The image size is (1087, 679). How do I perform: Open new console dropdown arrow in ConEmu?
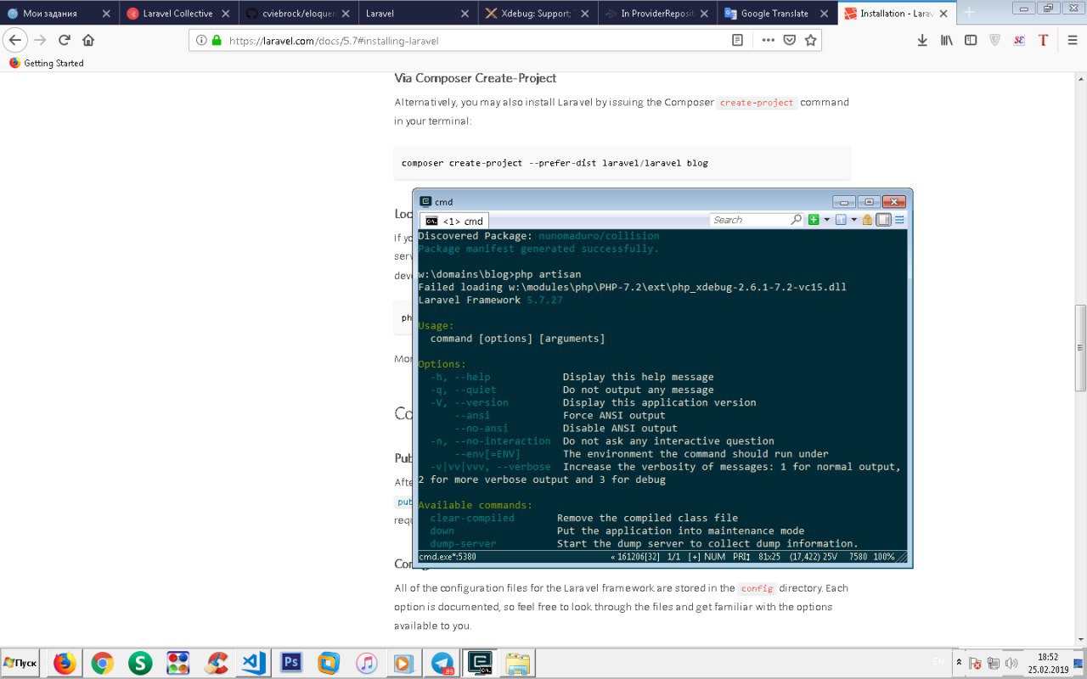pyautogui.click(x=826, y=220)
